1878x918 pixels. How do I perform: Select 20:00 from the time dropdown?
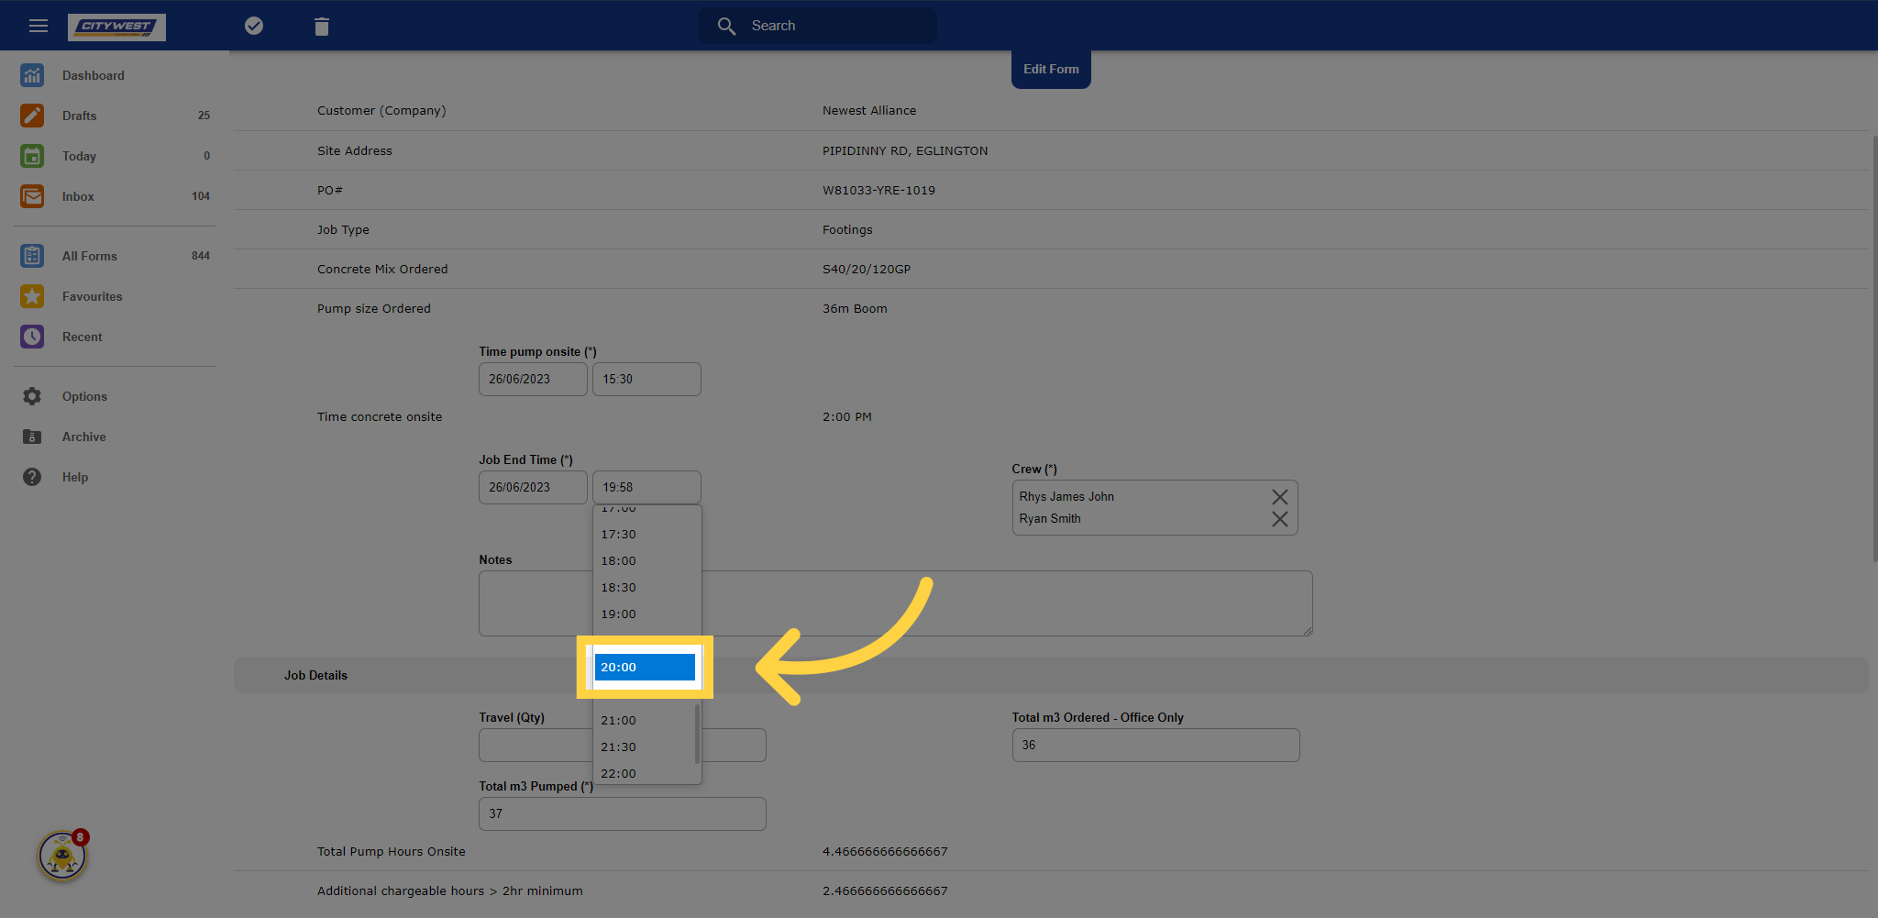[645, 667]
